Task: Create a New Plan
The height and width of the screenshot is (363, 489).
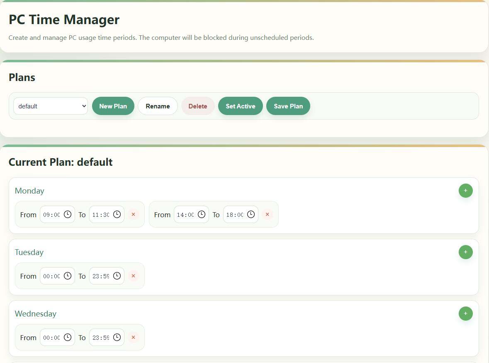Action: 113,106
